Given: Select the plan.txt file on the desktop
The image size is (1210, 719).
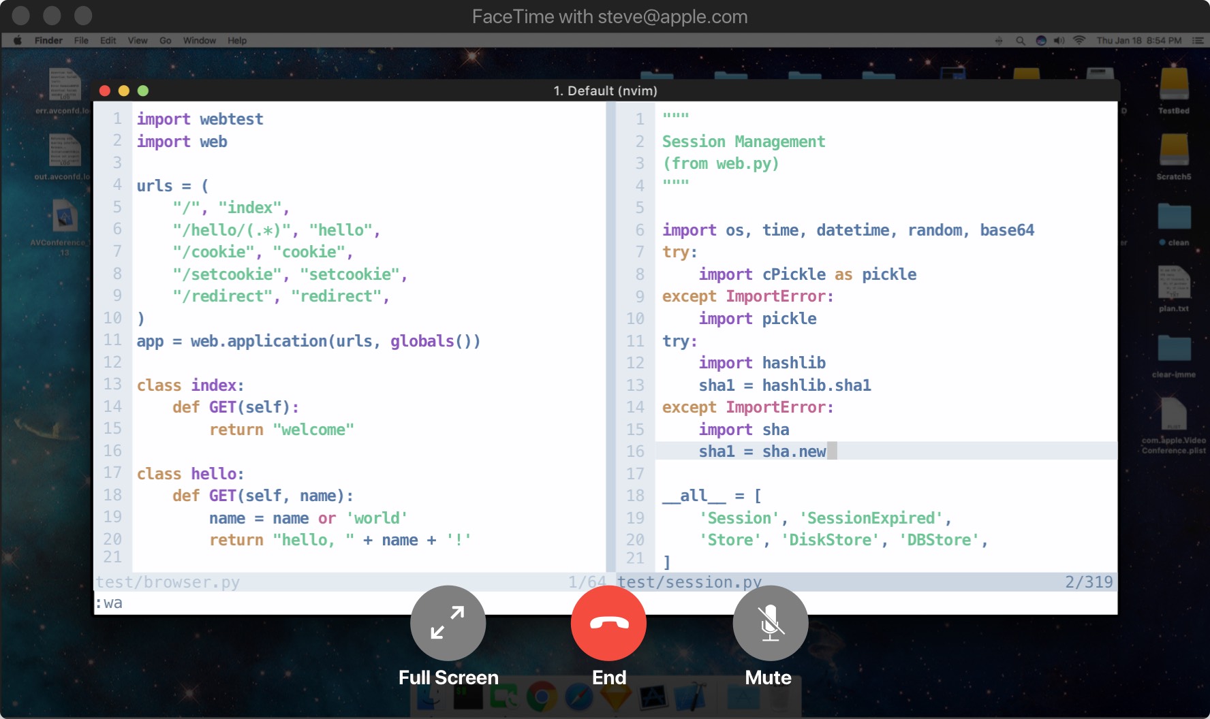Looking at the screenshot, I should point(1173,289).
